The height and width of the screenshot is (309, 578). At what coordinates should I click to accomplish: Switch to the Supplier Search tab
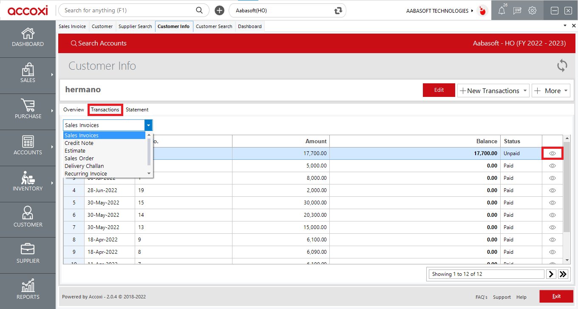(x=135, y=26)
